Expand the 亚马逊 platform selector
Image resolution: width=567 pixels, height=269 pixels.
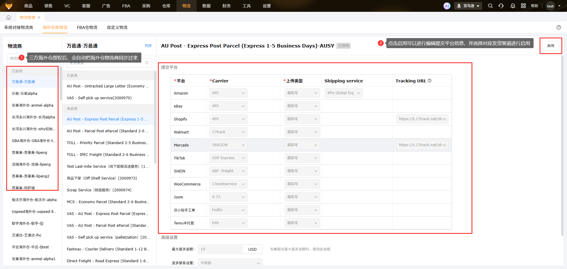click(468, 6)
